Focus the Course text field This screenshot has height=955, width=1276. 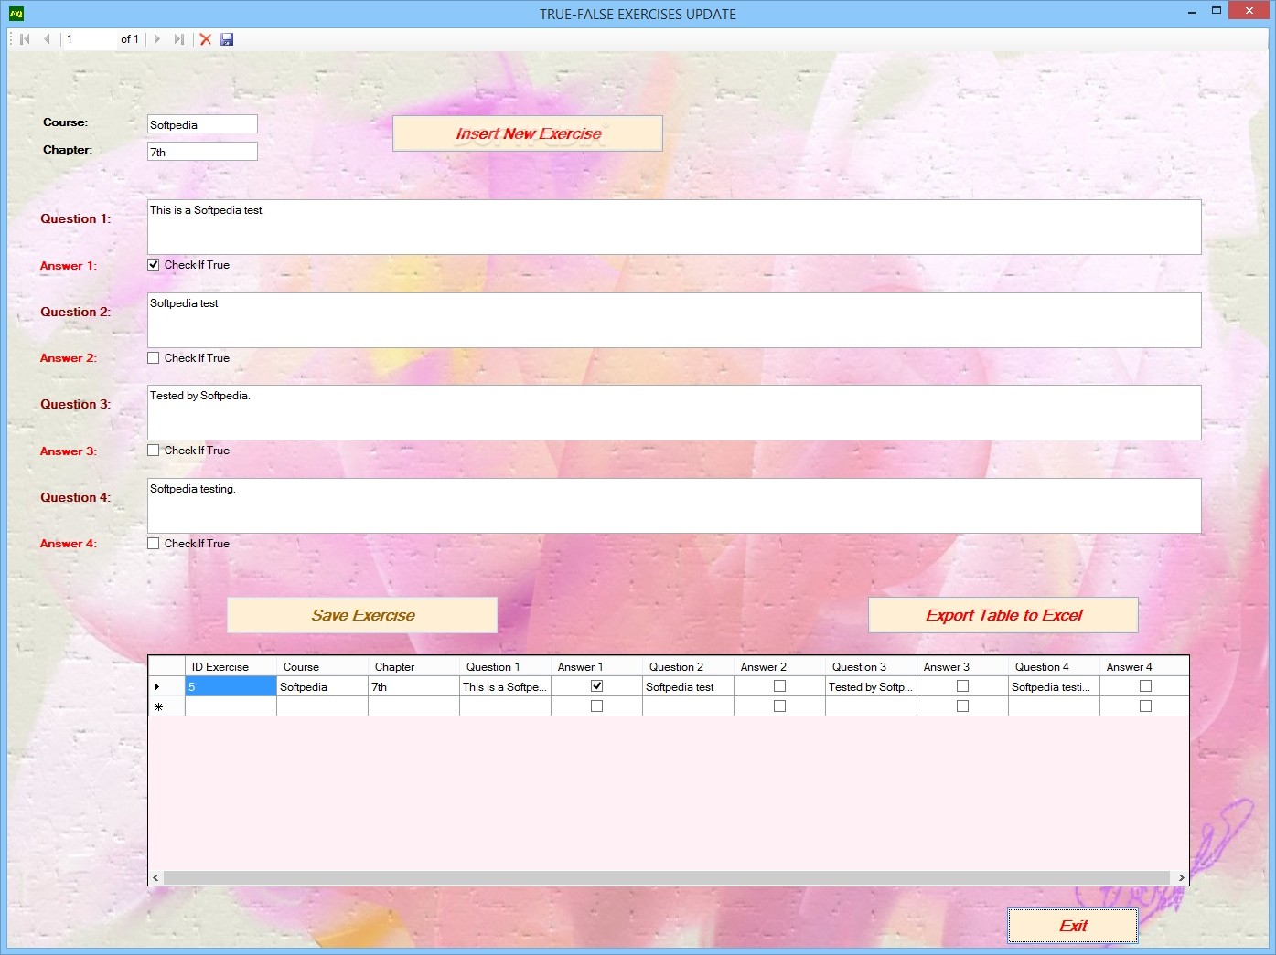click(202, 124)
